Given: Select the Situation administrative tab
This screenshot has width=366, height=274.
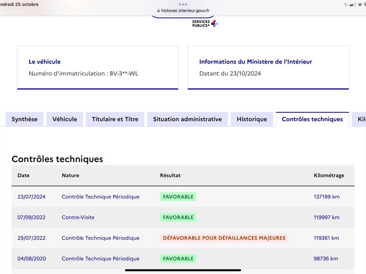Looking at the screenshot, I should 188,119.
